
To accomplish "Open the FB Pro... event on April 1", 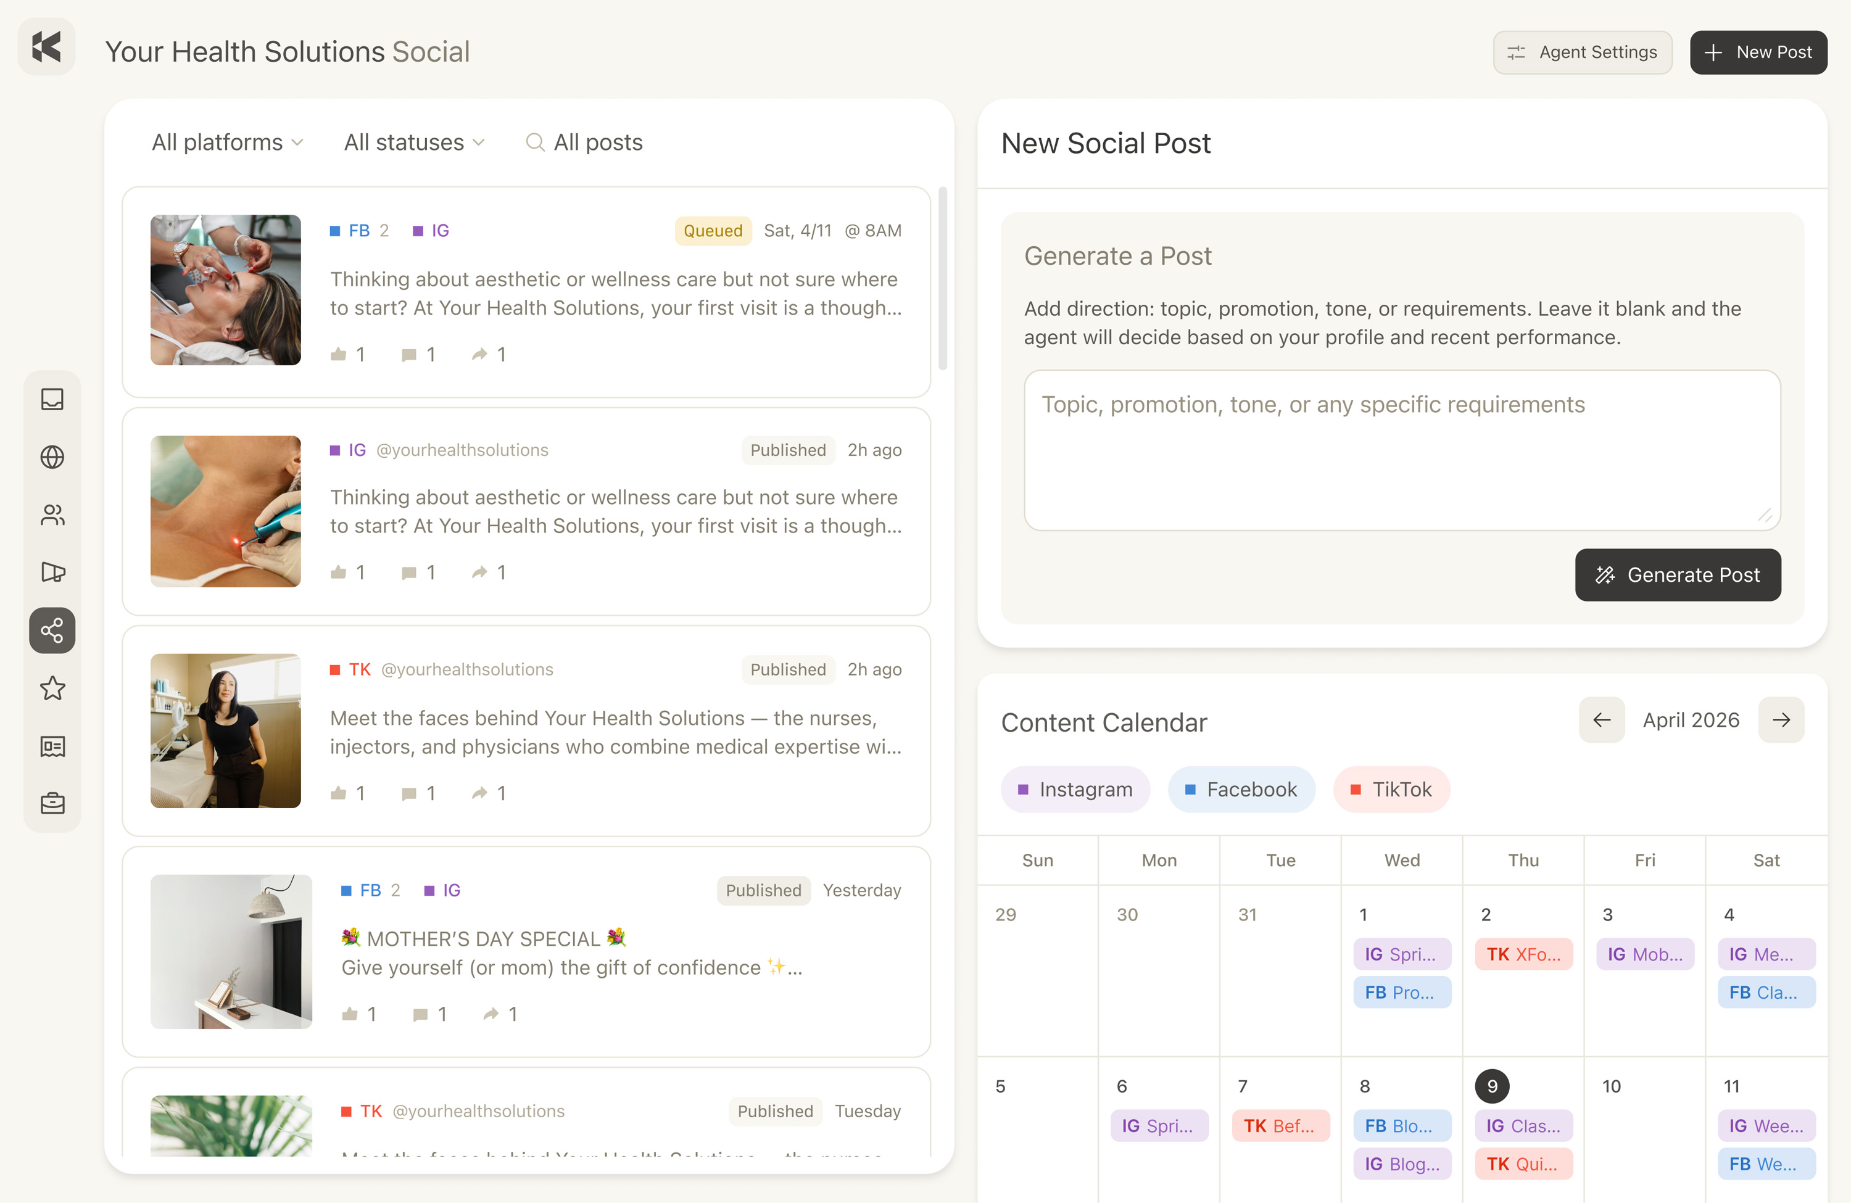I will click(1401, 992).
